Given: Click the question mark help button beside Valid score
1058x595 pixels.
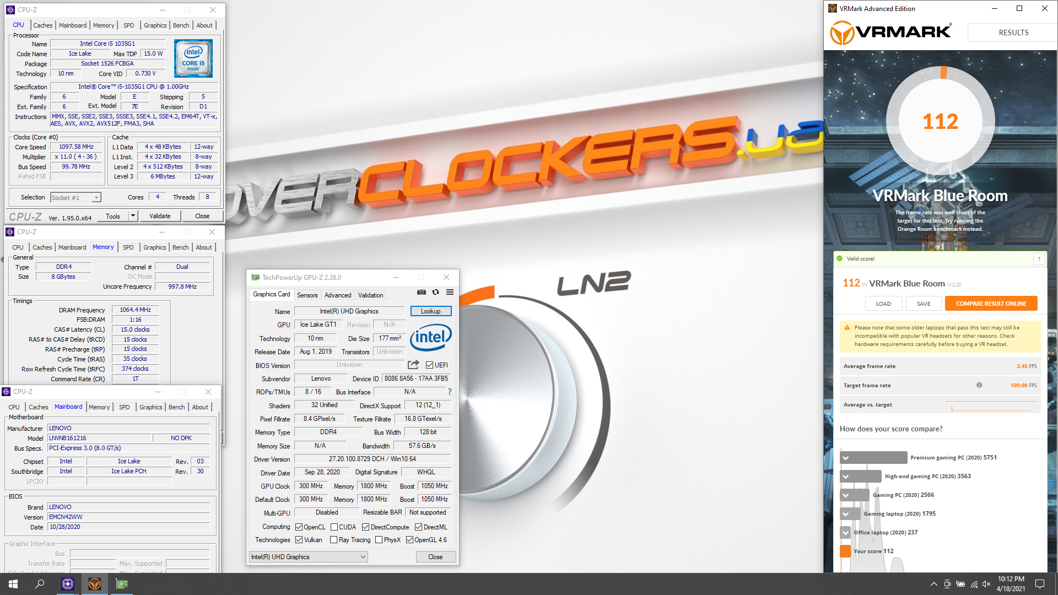Looking at the screenshot, I should (x=1039, y=259).
